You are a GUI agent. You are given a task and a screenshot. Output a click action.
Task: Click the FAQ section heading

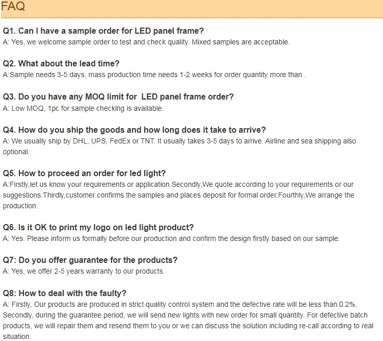point(13,7)
